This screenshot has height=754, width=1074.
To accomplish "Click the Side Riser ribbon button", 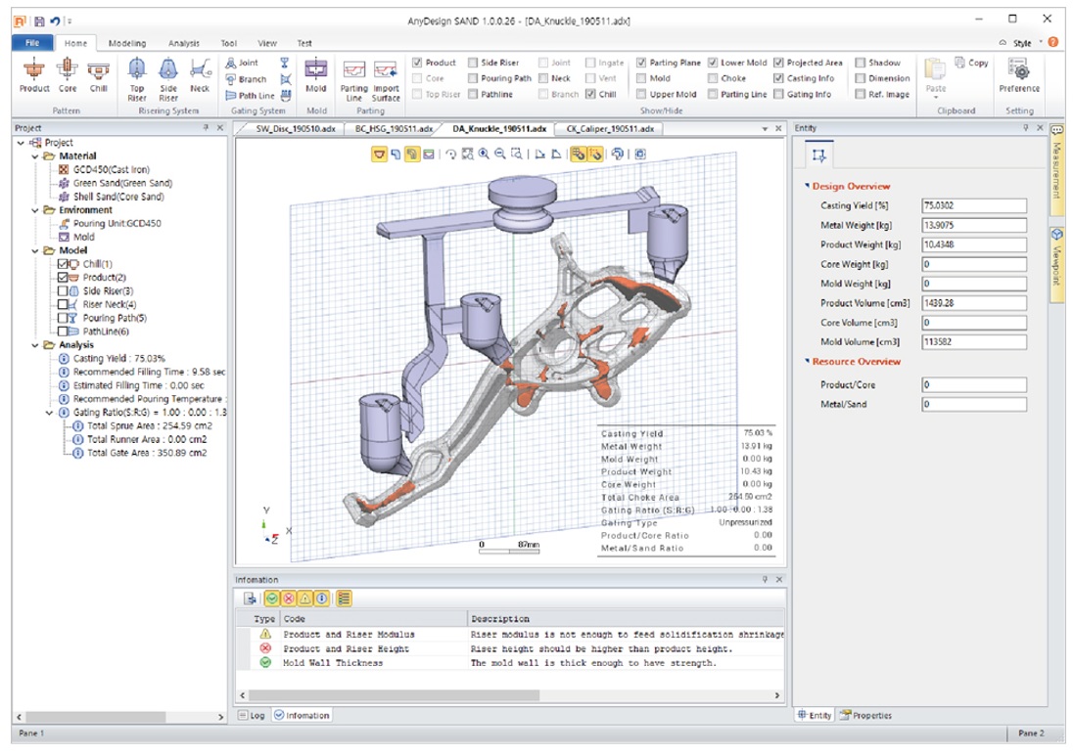I will (168, 79).
